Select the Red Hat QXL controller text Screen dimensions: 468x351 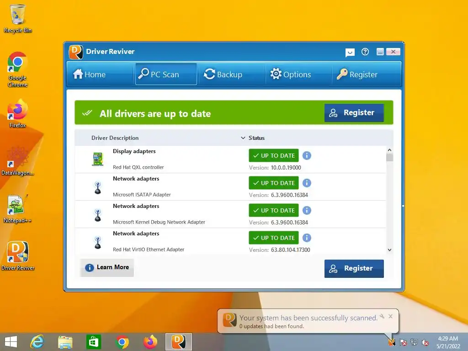138,167
